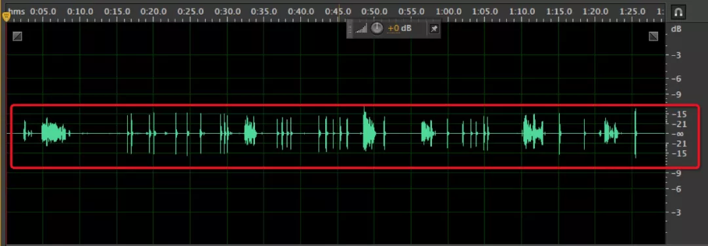Screen dimensions: 708x246
Task: Click 1:20.0 on the time ruler
Action: [x=596, y=12]
